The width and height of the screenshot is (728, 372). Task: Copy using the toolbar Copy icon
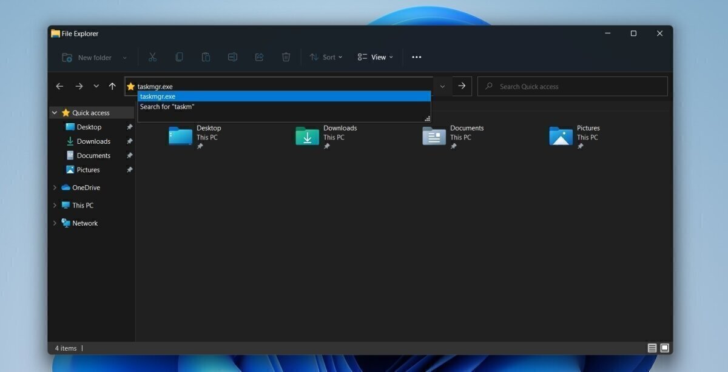coord(179,56)
